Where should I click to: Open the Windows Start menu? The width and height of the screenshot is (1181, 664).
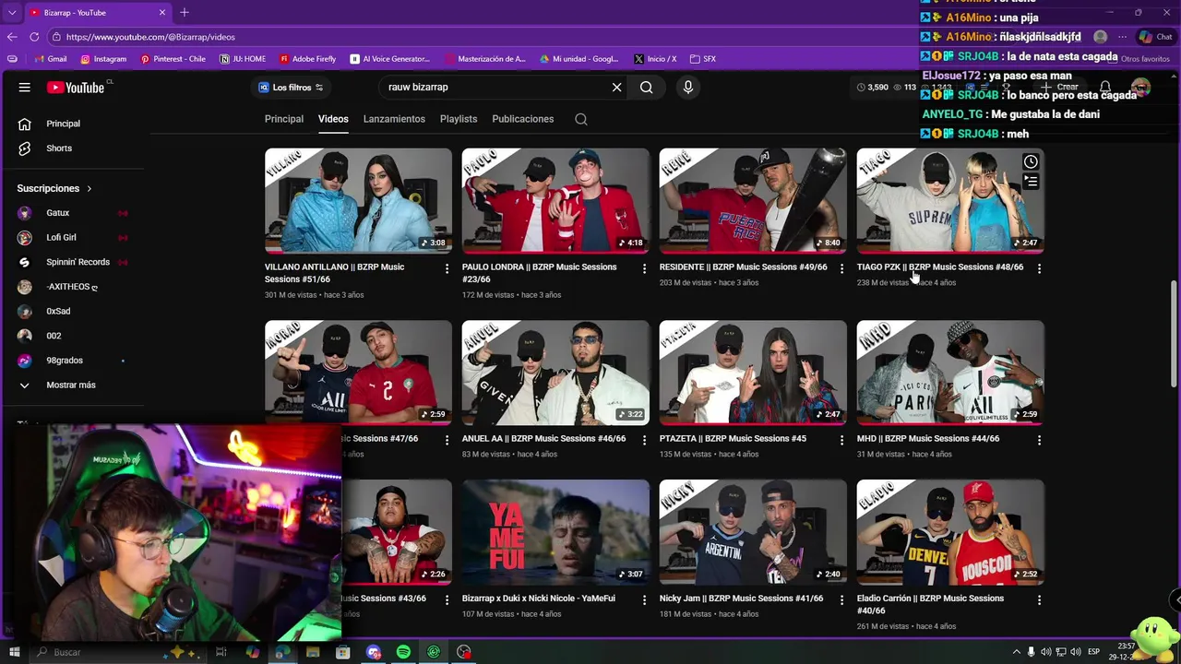point(14,652)
